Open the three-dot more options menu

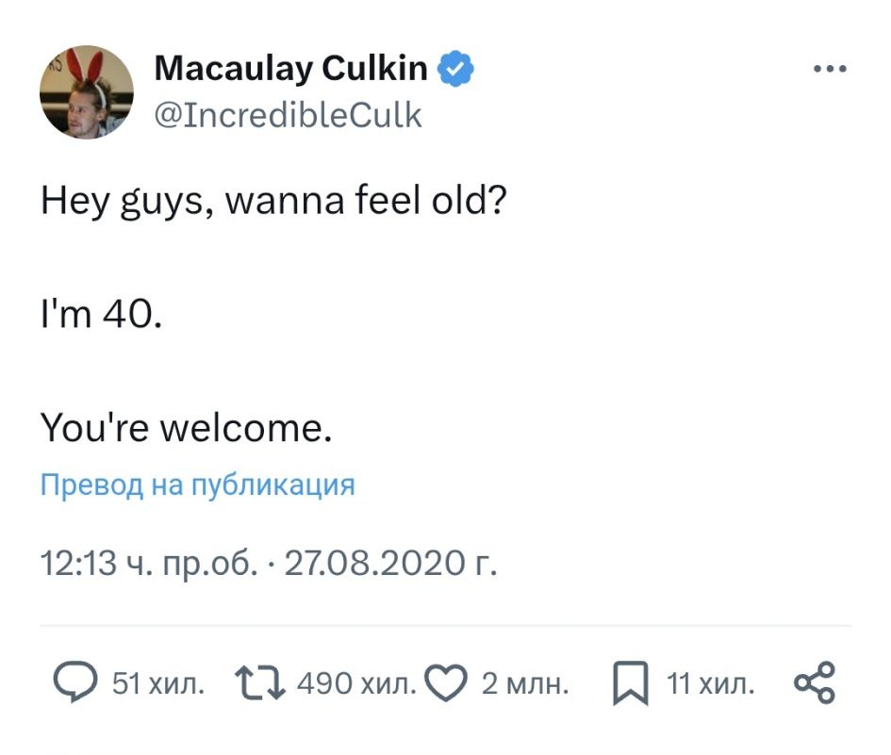[x=830, y=69]
